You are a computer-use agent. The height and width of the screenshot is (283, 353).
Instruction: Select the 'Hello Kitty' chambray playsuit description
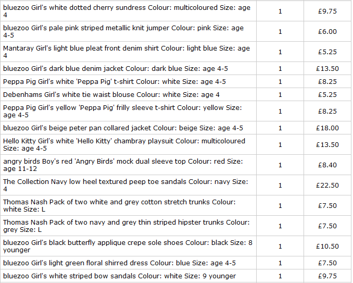pos(124,145)
